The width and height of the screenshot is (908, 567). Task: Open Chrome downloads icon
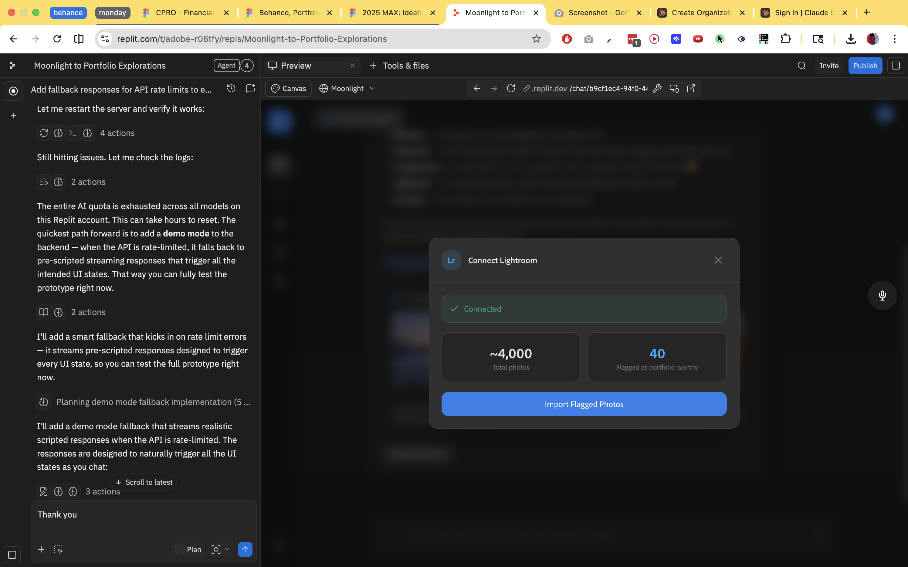851,39
